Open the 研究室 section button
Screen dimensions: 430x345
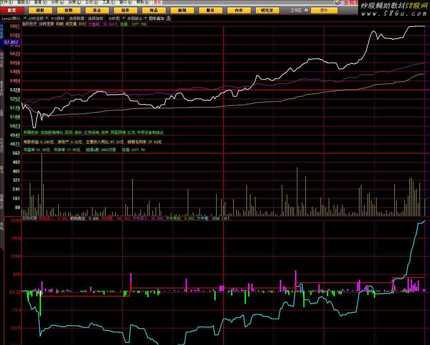267,10
